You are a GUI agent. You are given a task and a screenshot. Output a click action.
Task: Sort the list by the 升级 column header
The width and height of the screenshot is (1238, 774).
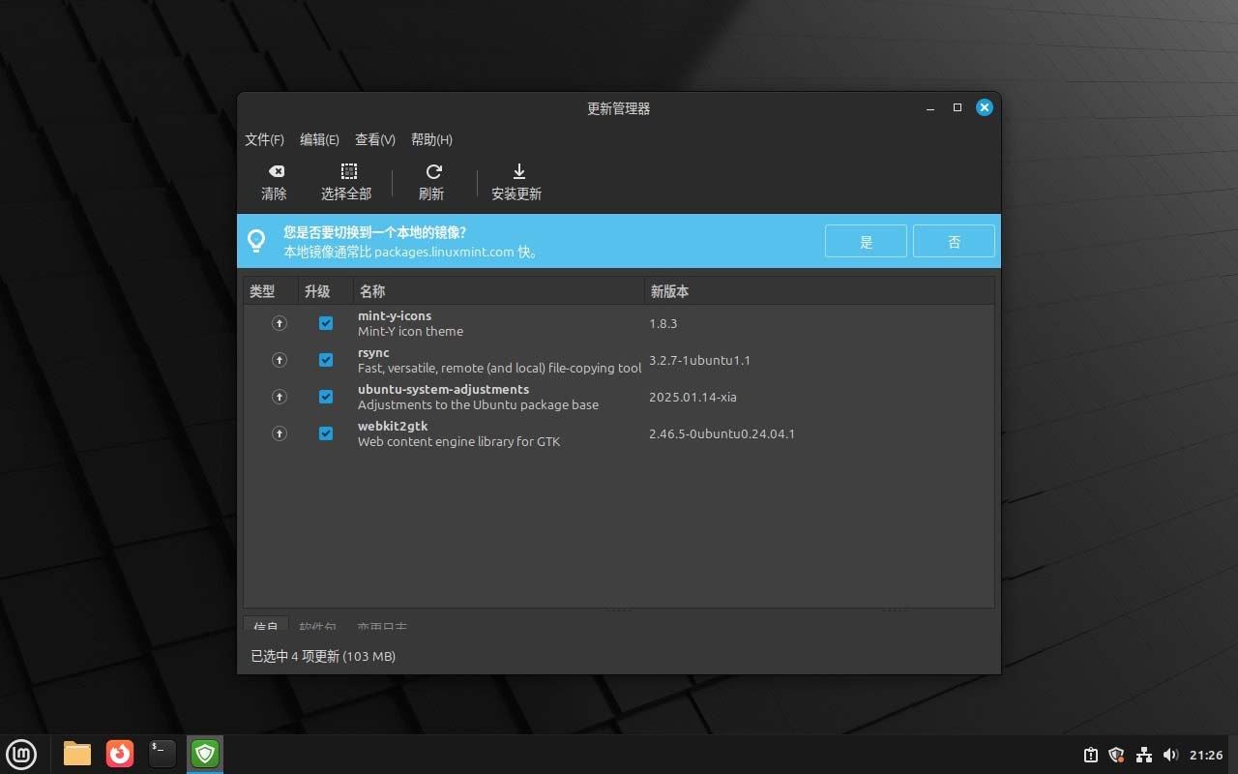[326, 291]
